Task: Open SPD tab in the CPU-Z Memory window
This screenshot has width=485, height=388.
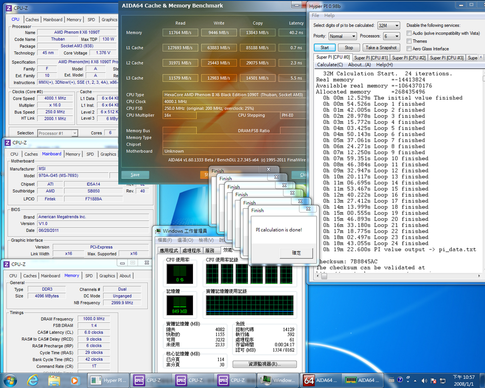Action: (x=89, y=276)
